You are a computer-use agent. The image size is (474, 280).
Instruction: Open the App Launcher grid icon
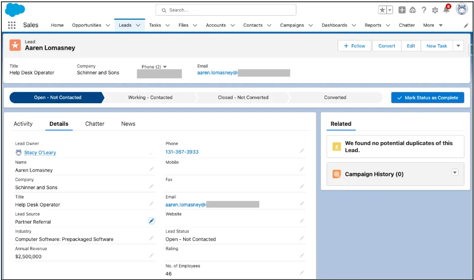click(12, 25)
